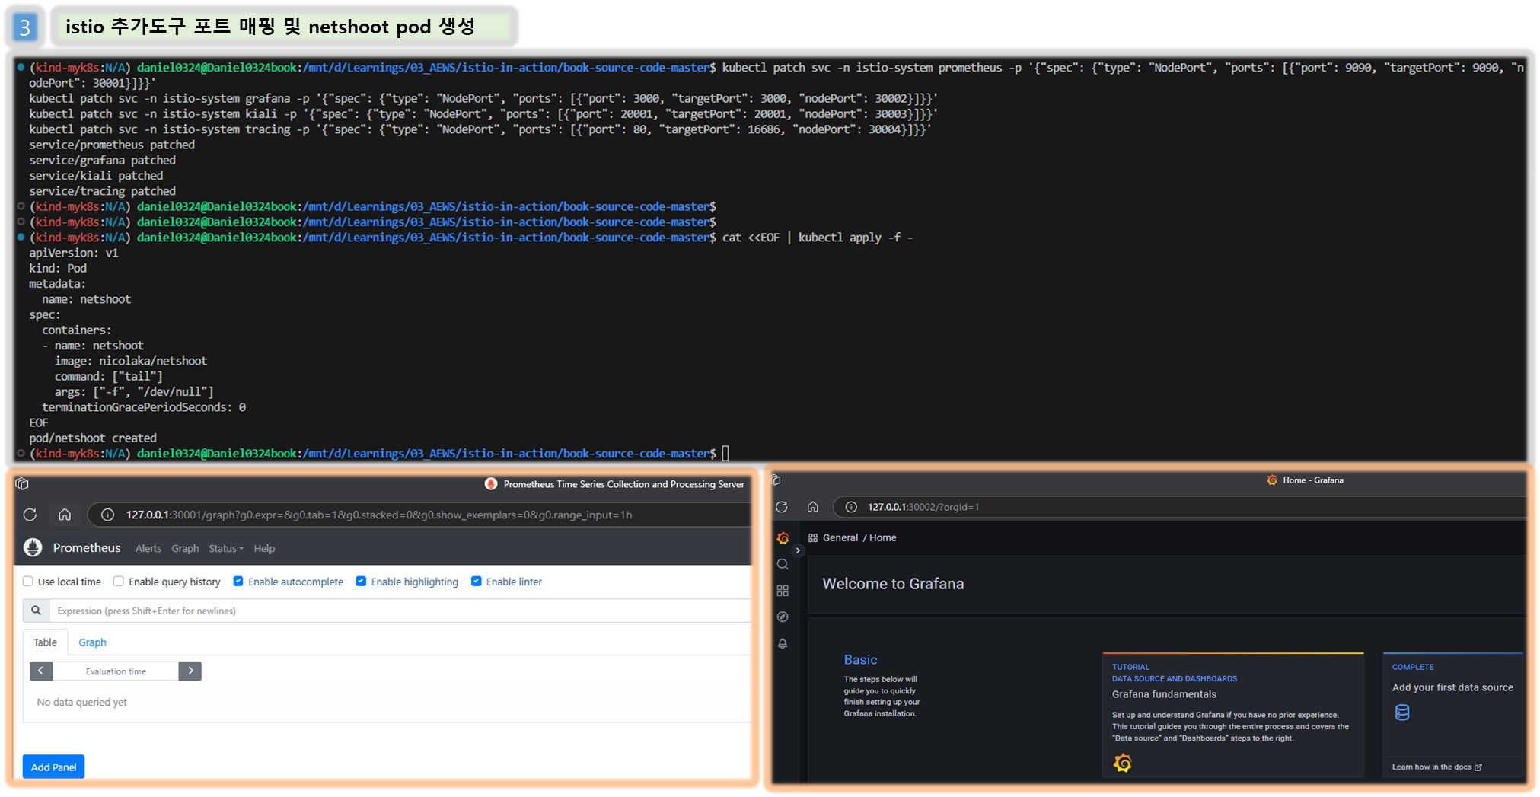Screen dimensions: 1540x797
Task: Click the Prometheus browser tab title
Action: 623,484
